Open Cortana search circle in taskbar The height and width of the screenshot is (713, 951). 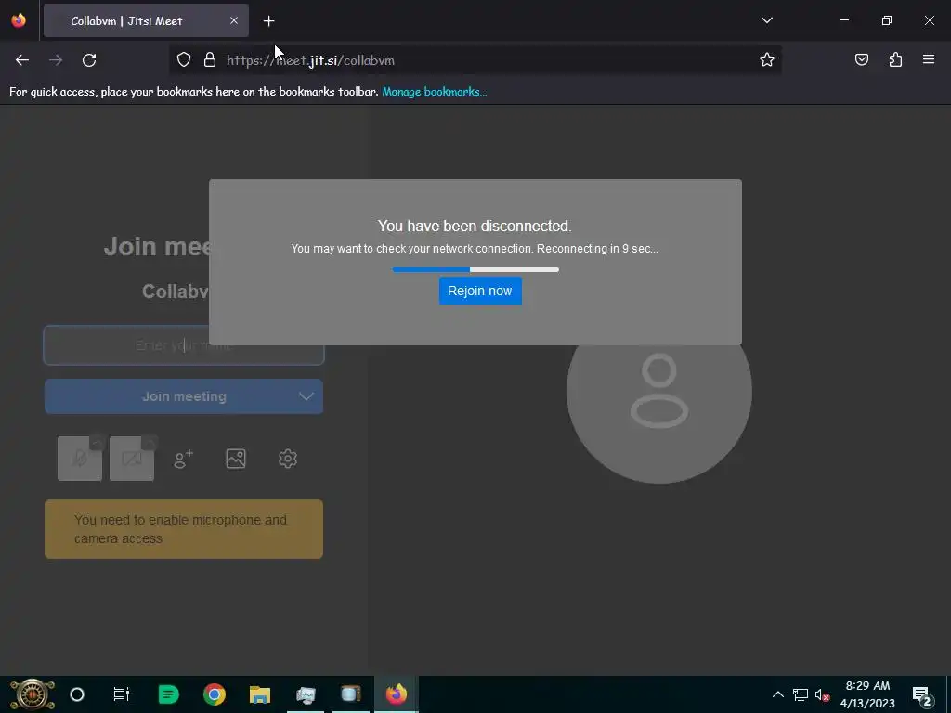pyautogui.click(x=77, y=694)
